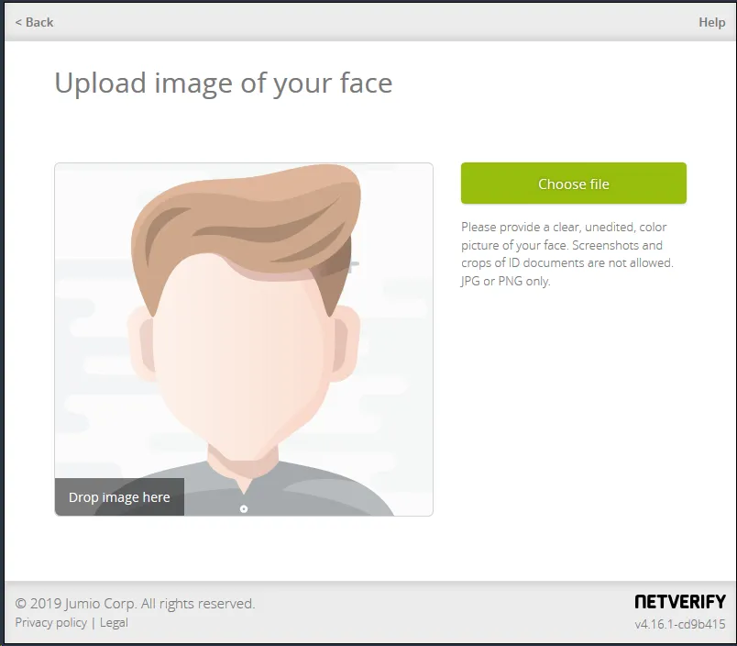Select the face image drop area

tap(244, 340)
